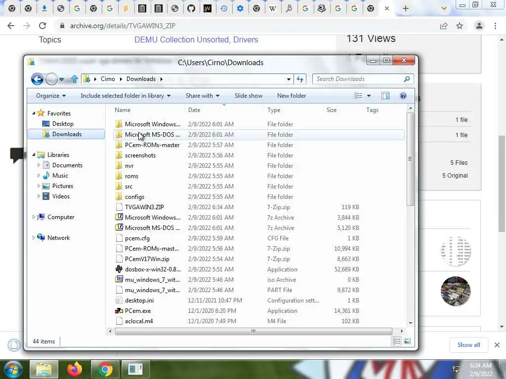Screen dimensions: 506x379
Task: Collapse the Libraries tree section
Action: point(34,154)
